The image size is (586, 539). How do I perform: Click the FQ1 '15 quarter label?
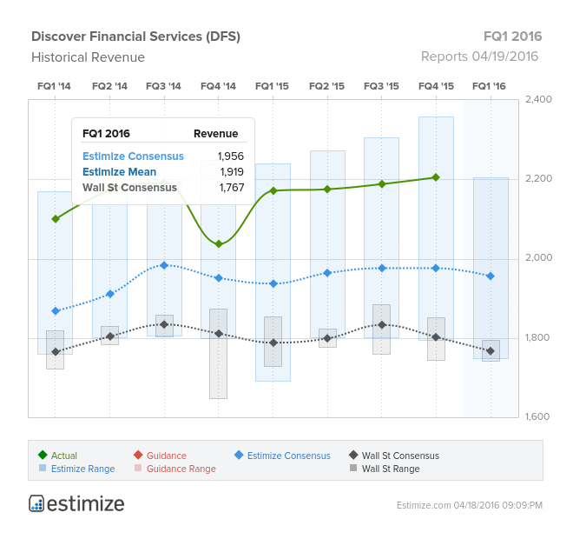(272, 86)
